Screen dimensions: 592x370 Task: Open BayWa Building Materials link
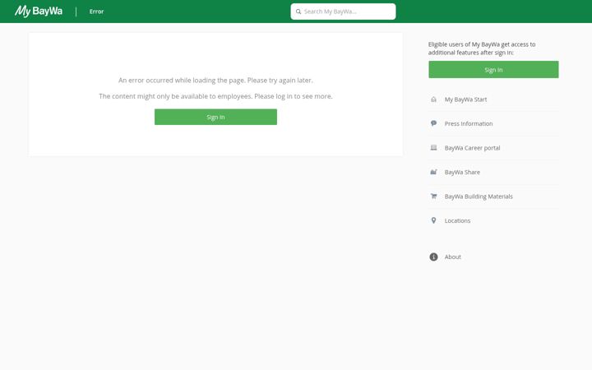coord(479,197)
